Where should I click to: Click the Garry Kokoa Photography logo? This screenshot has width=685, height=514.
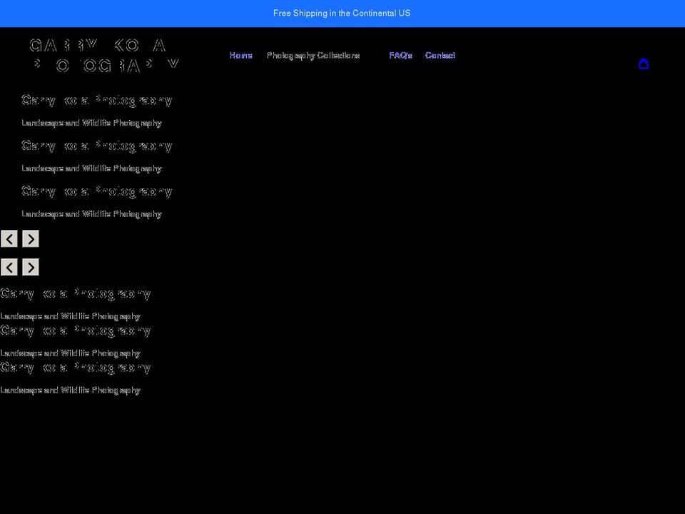[x=100, y=56]
